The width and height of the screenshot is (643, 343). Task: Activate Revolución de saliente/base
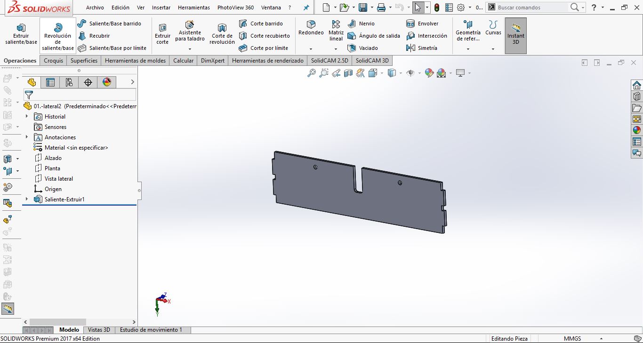(x=58, y=36)
